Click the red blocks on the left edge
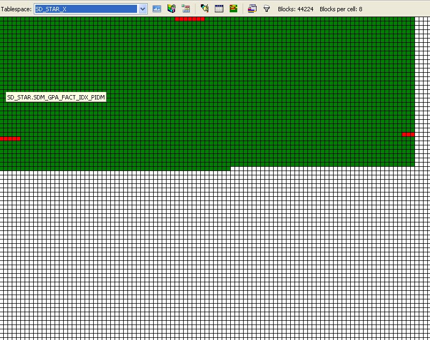This screenshot has width=430, height=340. pos(10,138)
